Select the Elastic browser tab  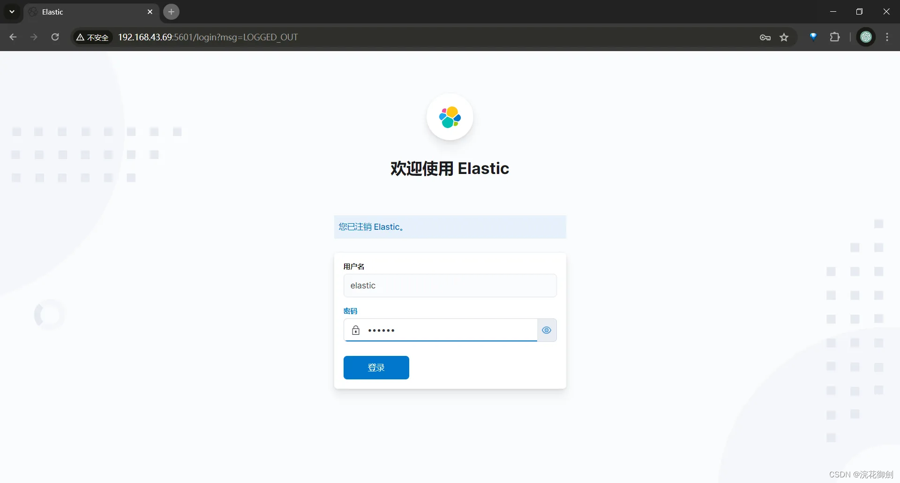coord(91,12)
